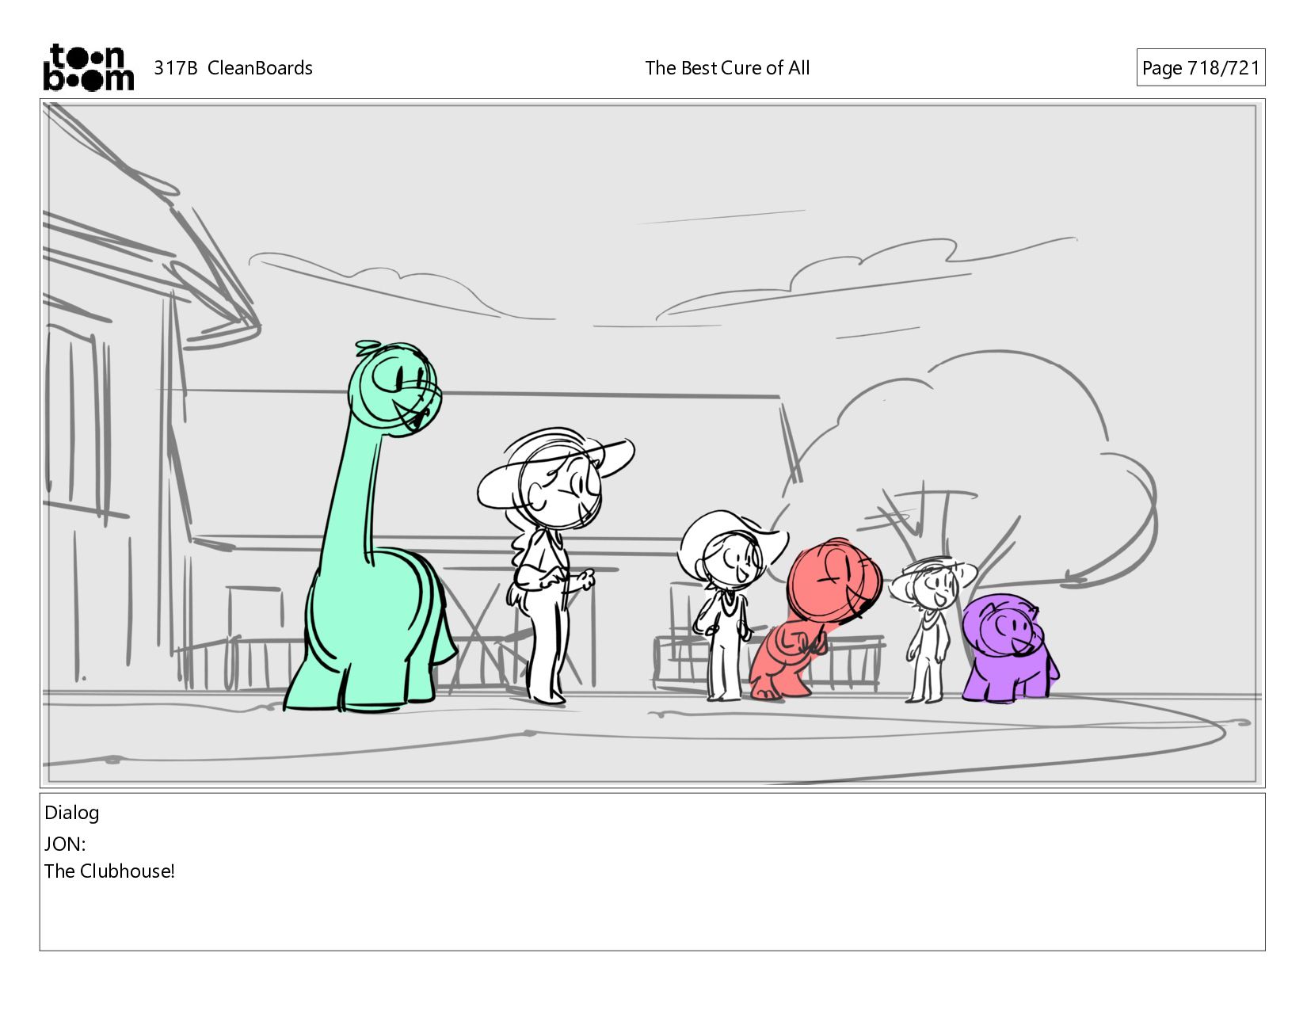
Task: Click the Toon Boom logo
Action: (88, 67)
